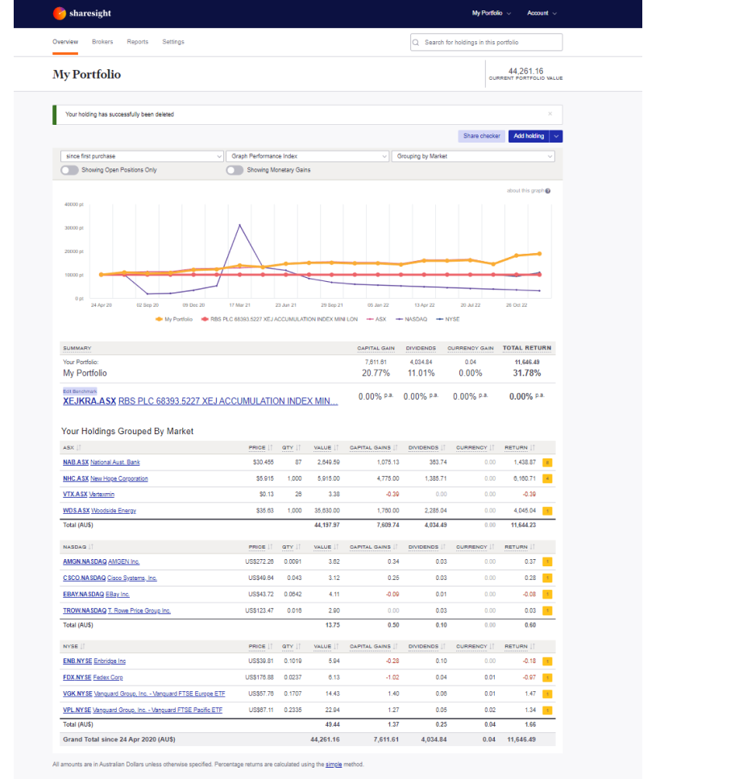The image size is (739, 779).
Task: Open the "about this graph" help icon
Action: coord(546,191)
